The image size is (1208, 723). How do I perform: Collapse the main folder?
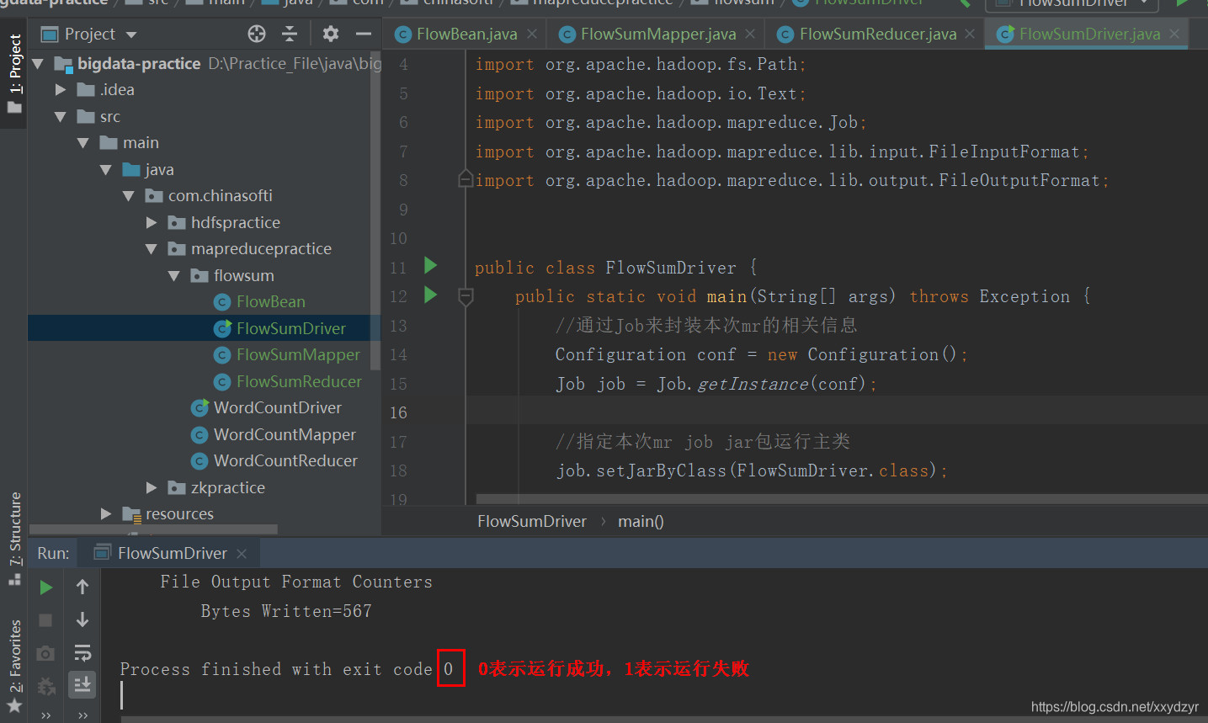(x=82, y=143)
